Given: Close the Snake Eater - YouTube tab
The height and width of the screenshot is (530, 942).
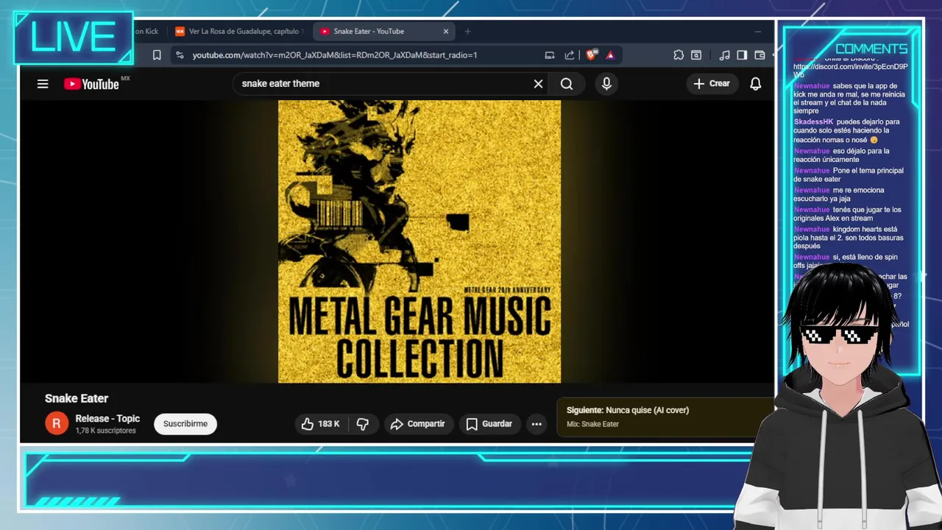Looking at the screenshot, I should tap(445, 32).
